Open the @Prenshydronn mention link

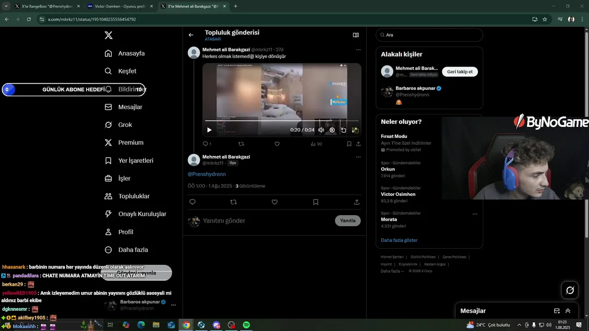click(x=207, y=174)
